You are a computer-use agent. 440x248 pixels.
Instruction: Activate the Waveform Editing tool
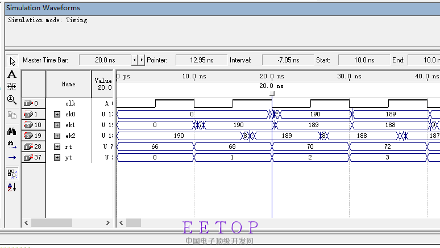(x=12, y=87)
